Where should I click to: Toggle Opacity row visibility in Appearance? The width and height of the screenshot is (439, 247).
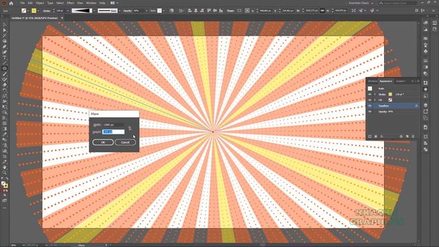click(x=370, y=111)
